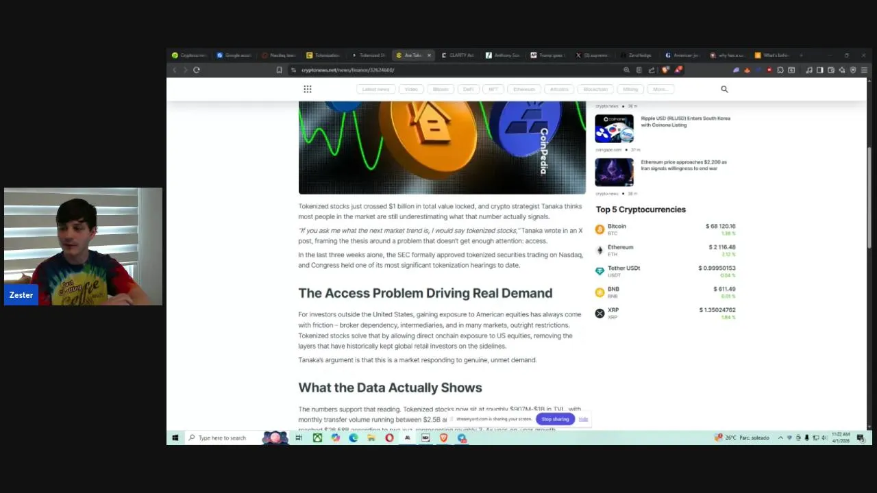Select the Altcoins nav pill
The height and width of the screenshot is (493, 877).
click(x=559, y=89)
